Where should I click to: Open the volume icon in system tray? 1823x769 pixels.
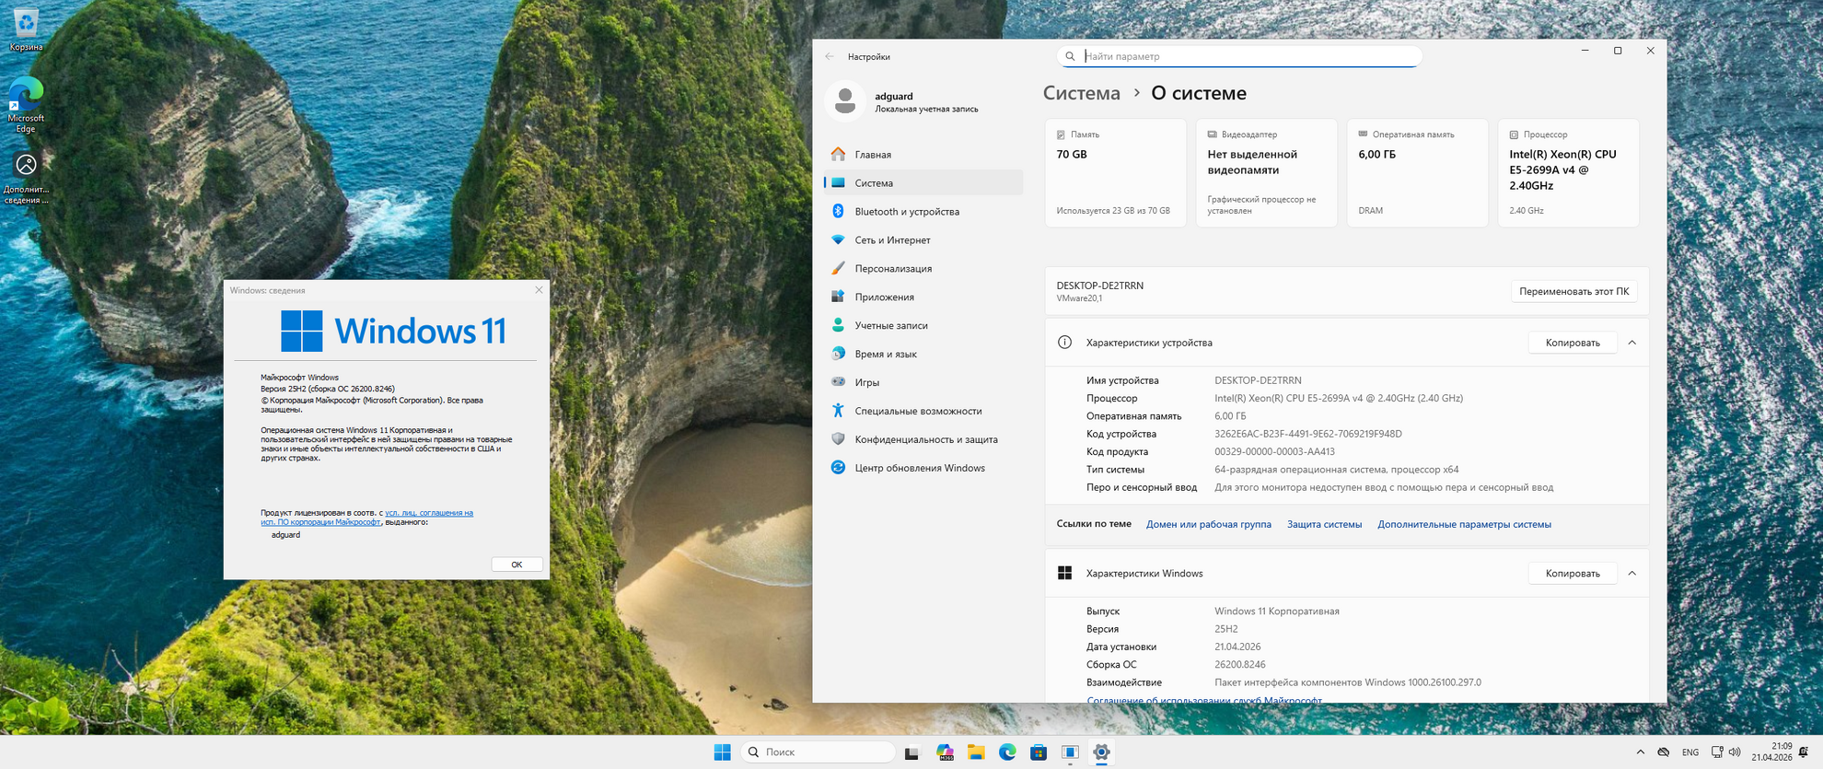point(1735,752)
